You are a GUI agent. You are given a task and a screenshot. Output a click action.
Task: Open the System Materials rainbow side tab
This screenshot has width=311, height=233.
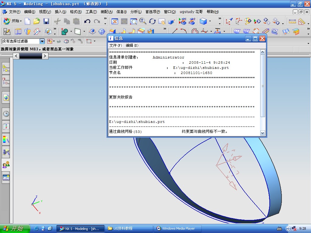(6, 139)
